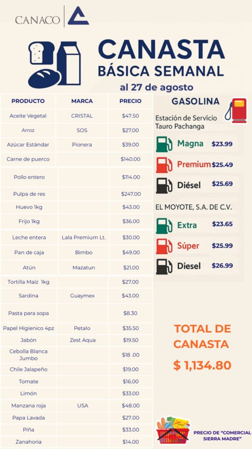The image size is (252, 449).
Task: Select the red Premium pump icon
Action: [x=164, y=165]
